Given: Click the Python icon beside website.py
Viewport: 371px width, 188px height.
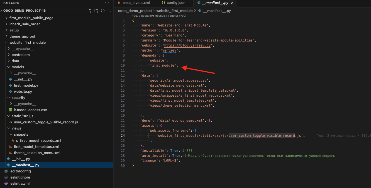Looking at the screenshot, I should coord(11,92).
